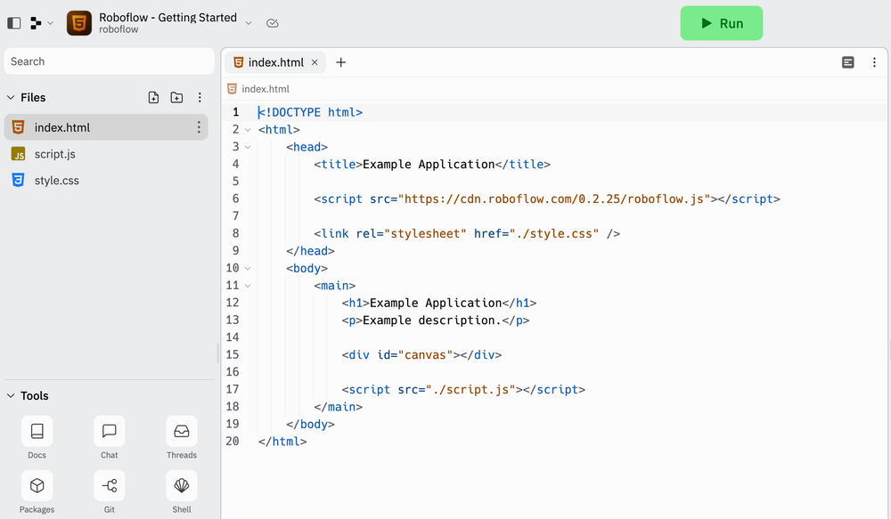
Task: Toggle the editor layout panel icon
Action: [848, 62]
